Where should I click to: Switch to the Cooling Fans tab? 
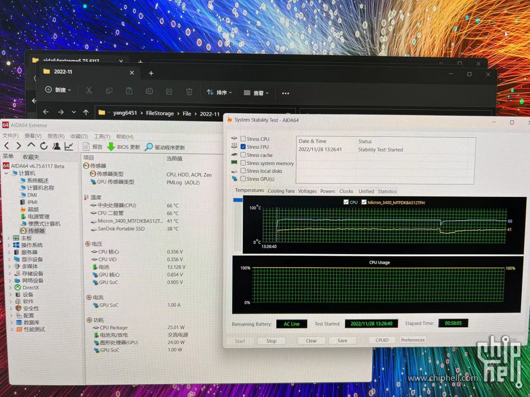281,191
